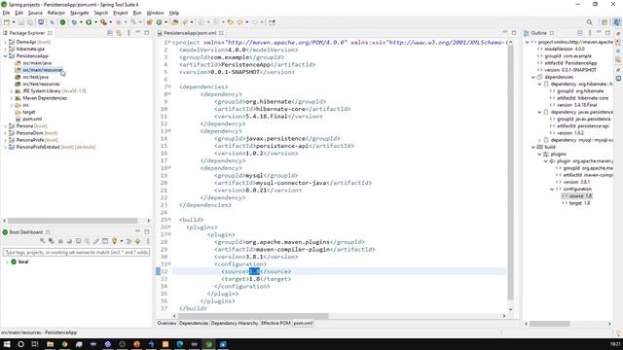Switch to the Effective POM tab
The width and height of the screenshot is (623, 350).
(x=275, y=323)
